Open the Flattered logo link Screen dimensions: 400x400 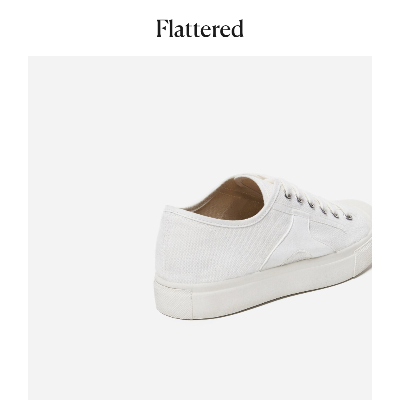(x=200, y=28)
